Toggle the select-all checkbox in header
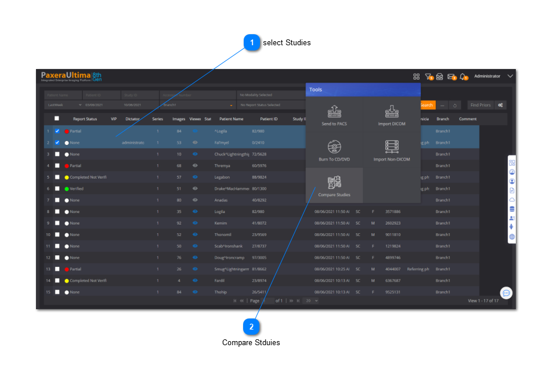Screen dimensions: 546x391 (x=57, y=119)
